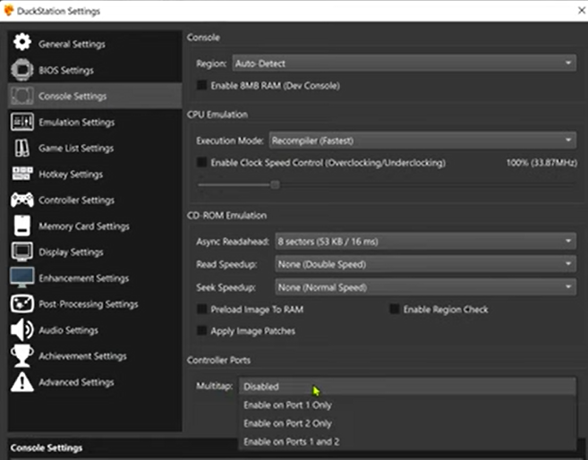
Task: Click the Emulation Settings icon
Action: [x=22, y=122]
